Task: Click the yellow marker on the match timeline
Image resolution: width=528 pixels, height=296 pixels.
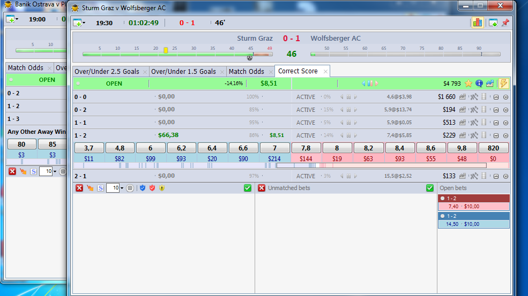Action: tap(166, 50)
